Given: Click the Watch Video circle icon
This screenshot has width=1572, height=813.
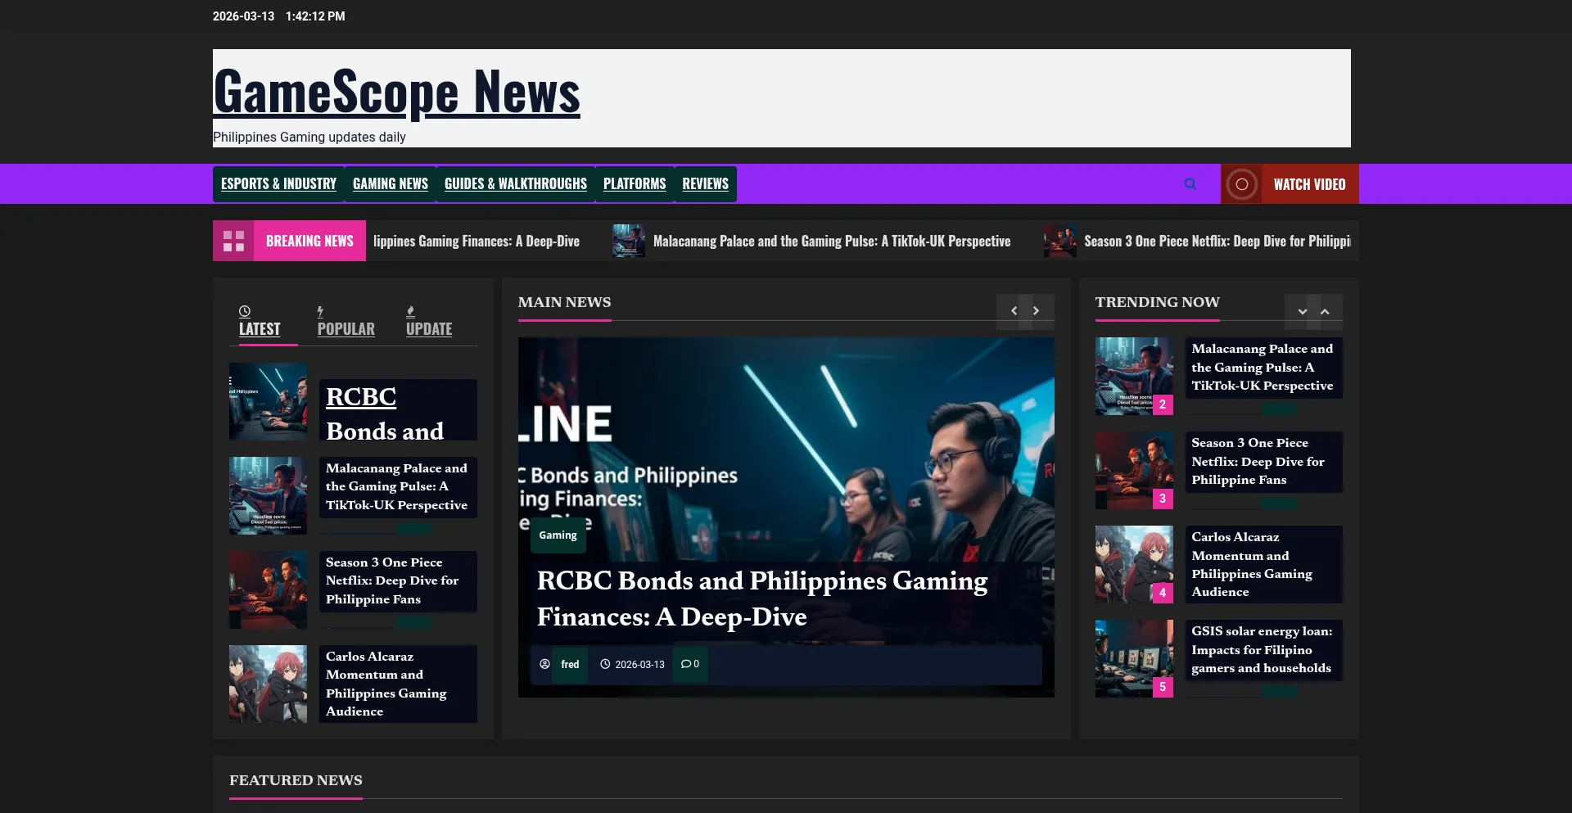Looking at the screenshot, I should coord(1241,184).
